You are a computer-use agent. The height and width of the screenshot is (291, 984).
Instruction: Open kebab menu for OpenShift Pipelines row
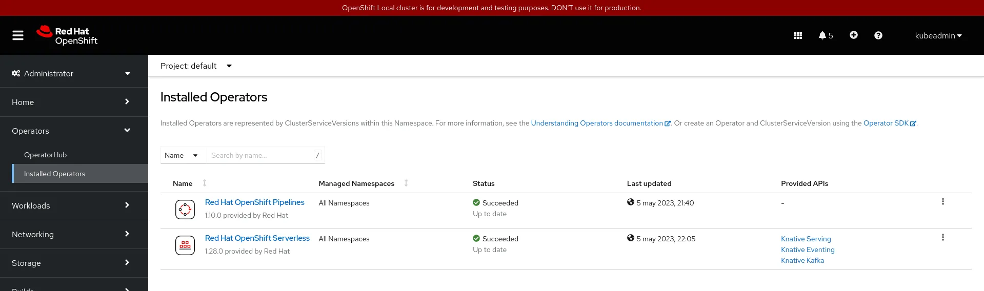coord(942,202)
